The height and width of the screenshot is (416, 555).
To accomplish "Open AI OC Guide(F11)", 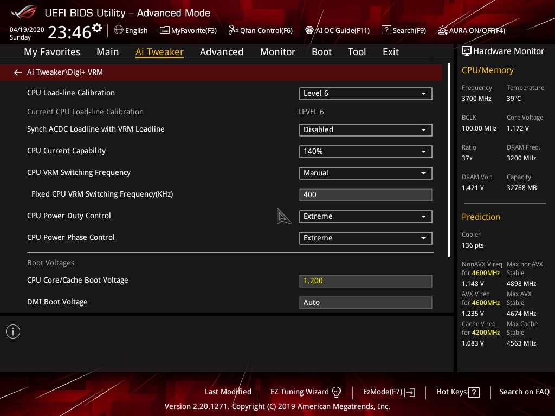I will coord(337,30).
